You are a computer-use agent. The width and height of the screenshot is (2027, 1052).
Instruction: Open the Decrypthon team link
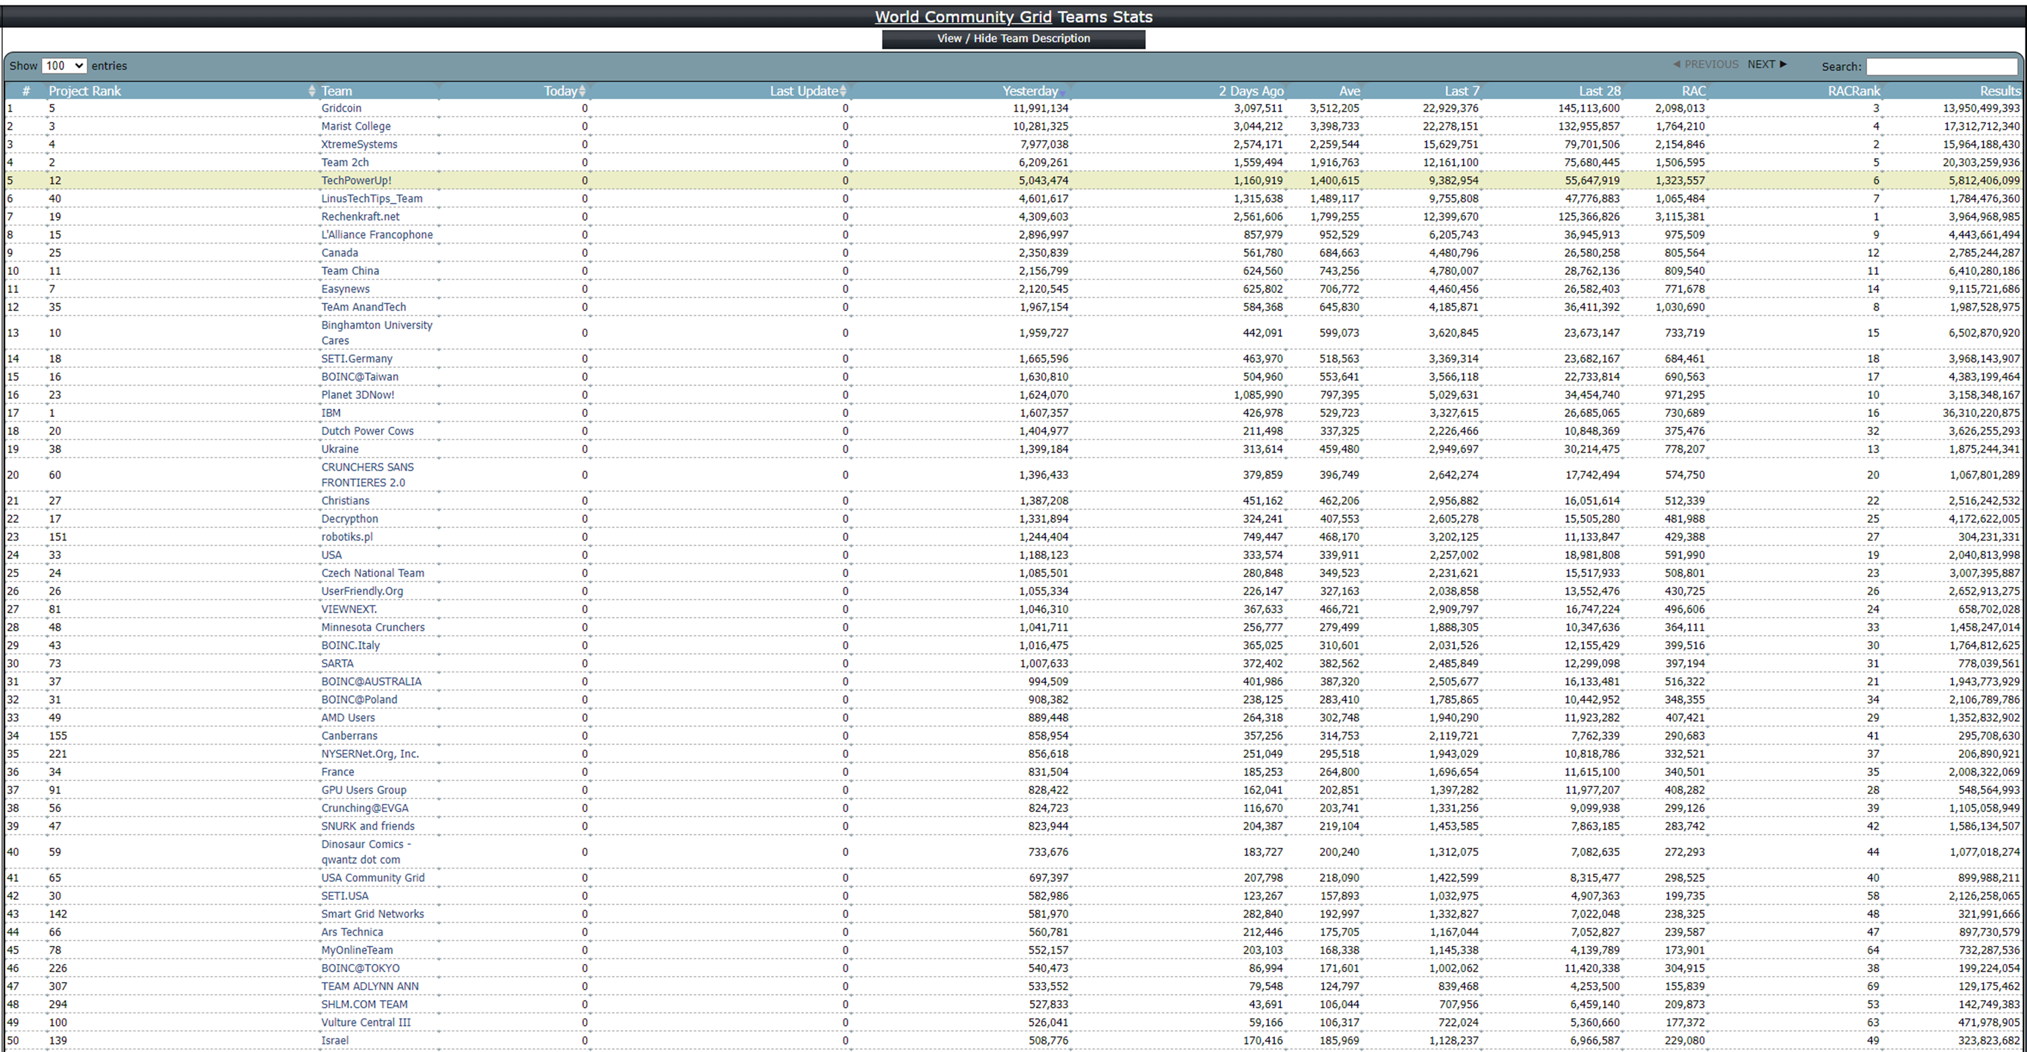(x=349, y=519)
